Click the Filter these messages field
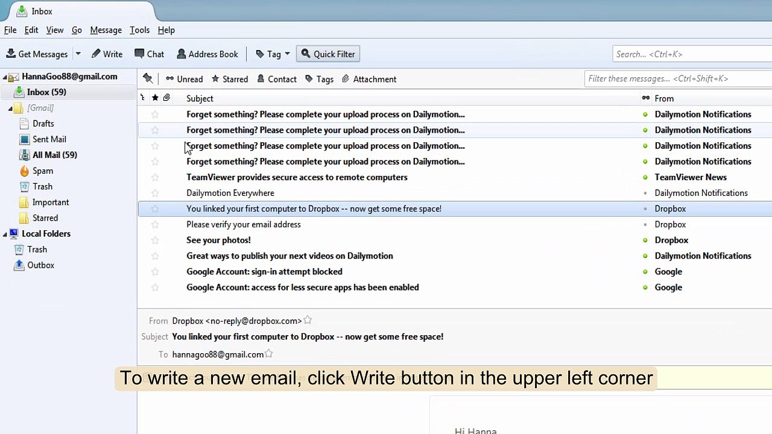This screenshot has width=772, height=434. point(678,78)
